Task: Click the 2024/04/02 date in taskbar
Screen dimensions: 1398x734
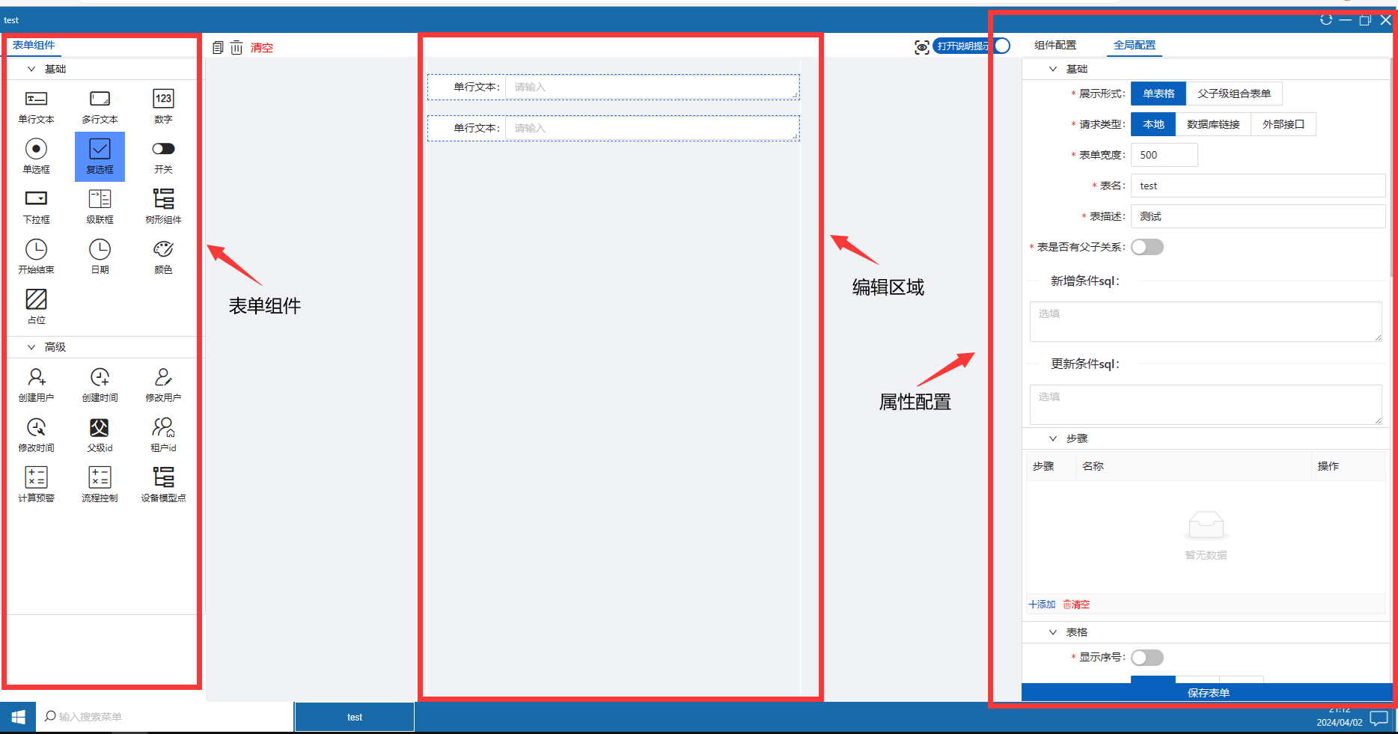Action: pos(1340,723)
